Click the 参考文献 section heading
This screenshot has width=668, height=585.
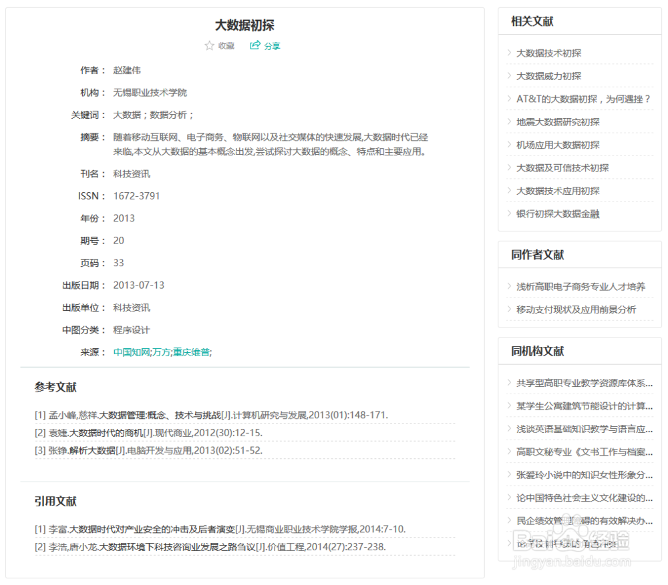pyautogui.click(x=55, y=387)
